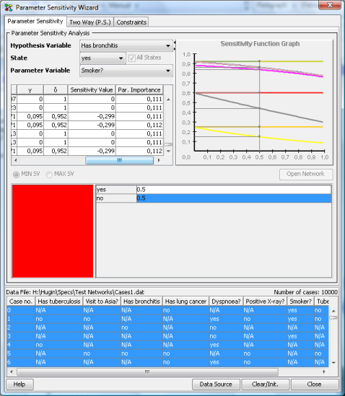This screenshot has width=345, height=396.
Task: Switch to the Two Way (P.S.) tab
Action: [90, 22]
